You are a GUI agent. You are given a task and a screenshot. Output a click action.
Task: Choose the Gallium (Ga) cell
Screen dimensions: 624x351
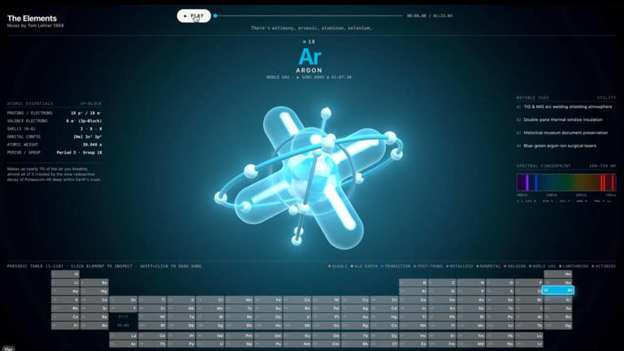click(413, 300)
